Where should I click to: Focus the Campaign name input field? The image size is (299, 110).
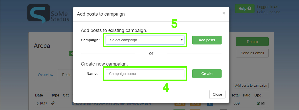[145, 74]
